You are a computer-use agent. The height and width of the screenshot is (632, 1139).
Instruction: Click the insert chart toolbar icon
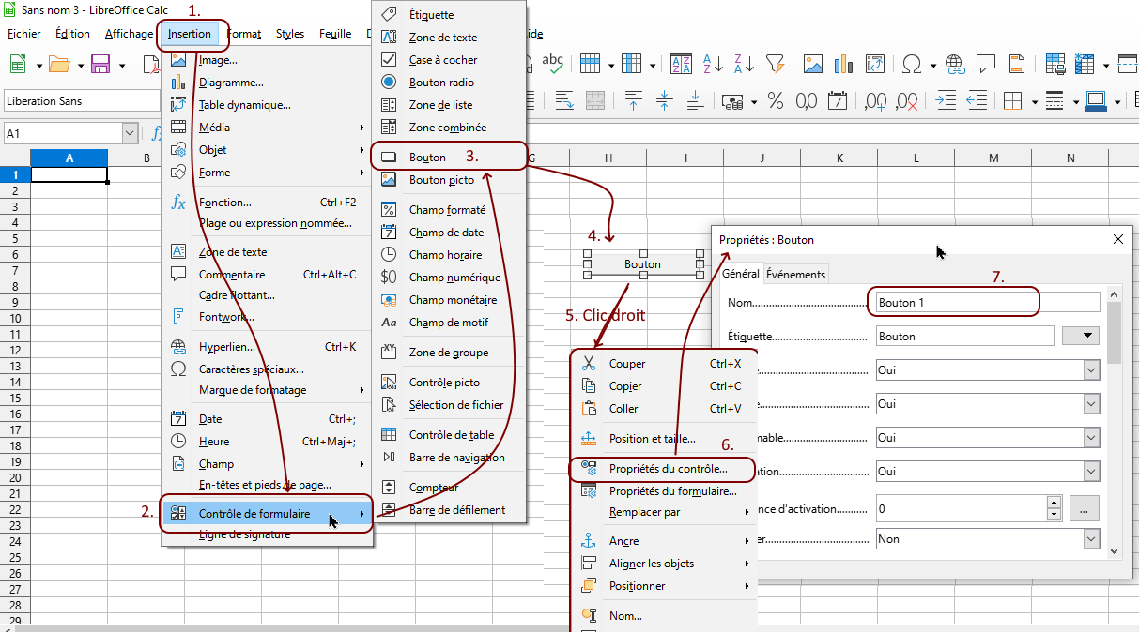click(843, 65)
